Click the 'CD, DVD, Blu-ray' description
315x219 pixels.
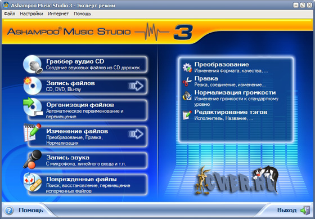[64, 90]
